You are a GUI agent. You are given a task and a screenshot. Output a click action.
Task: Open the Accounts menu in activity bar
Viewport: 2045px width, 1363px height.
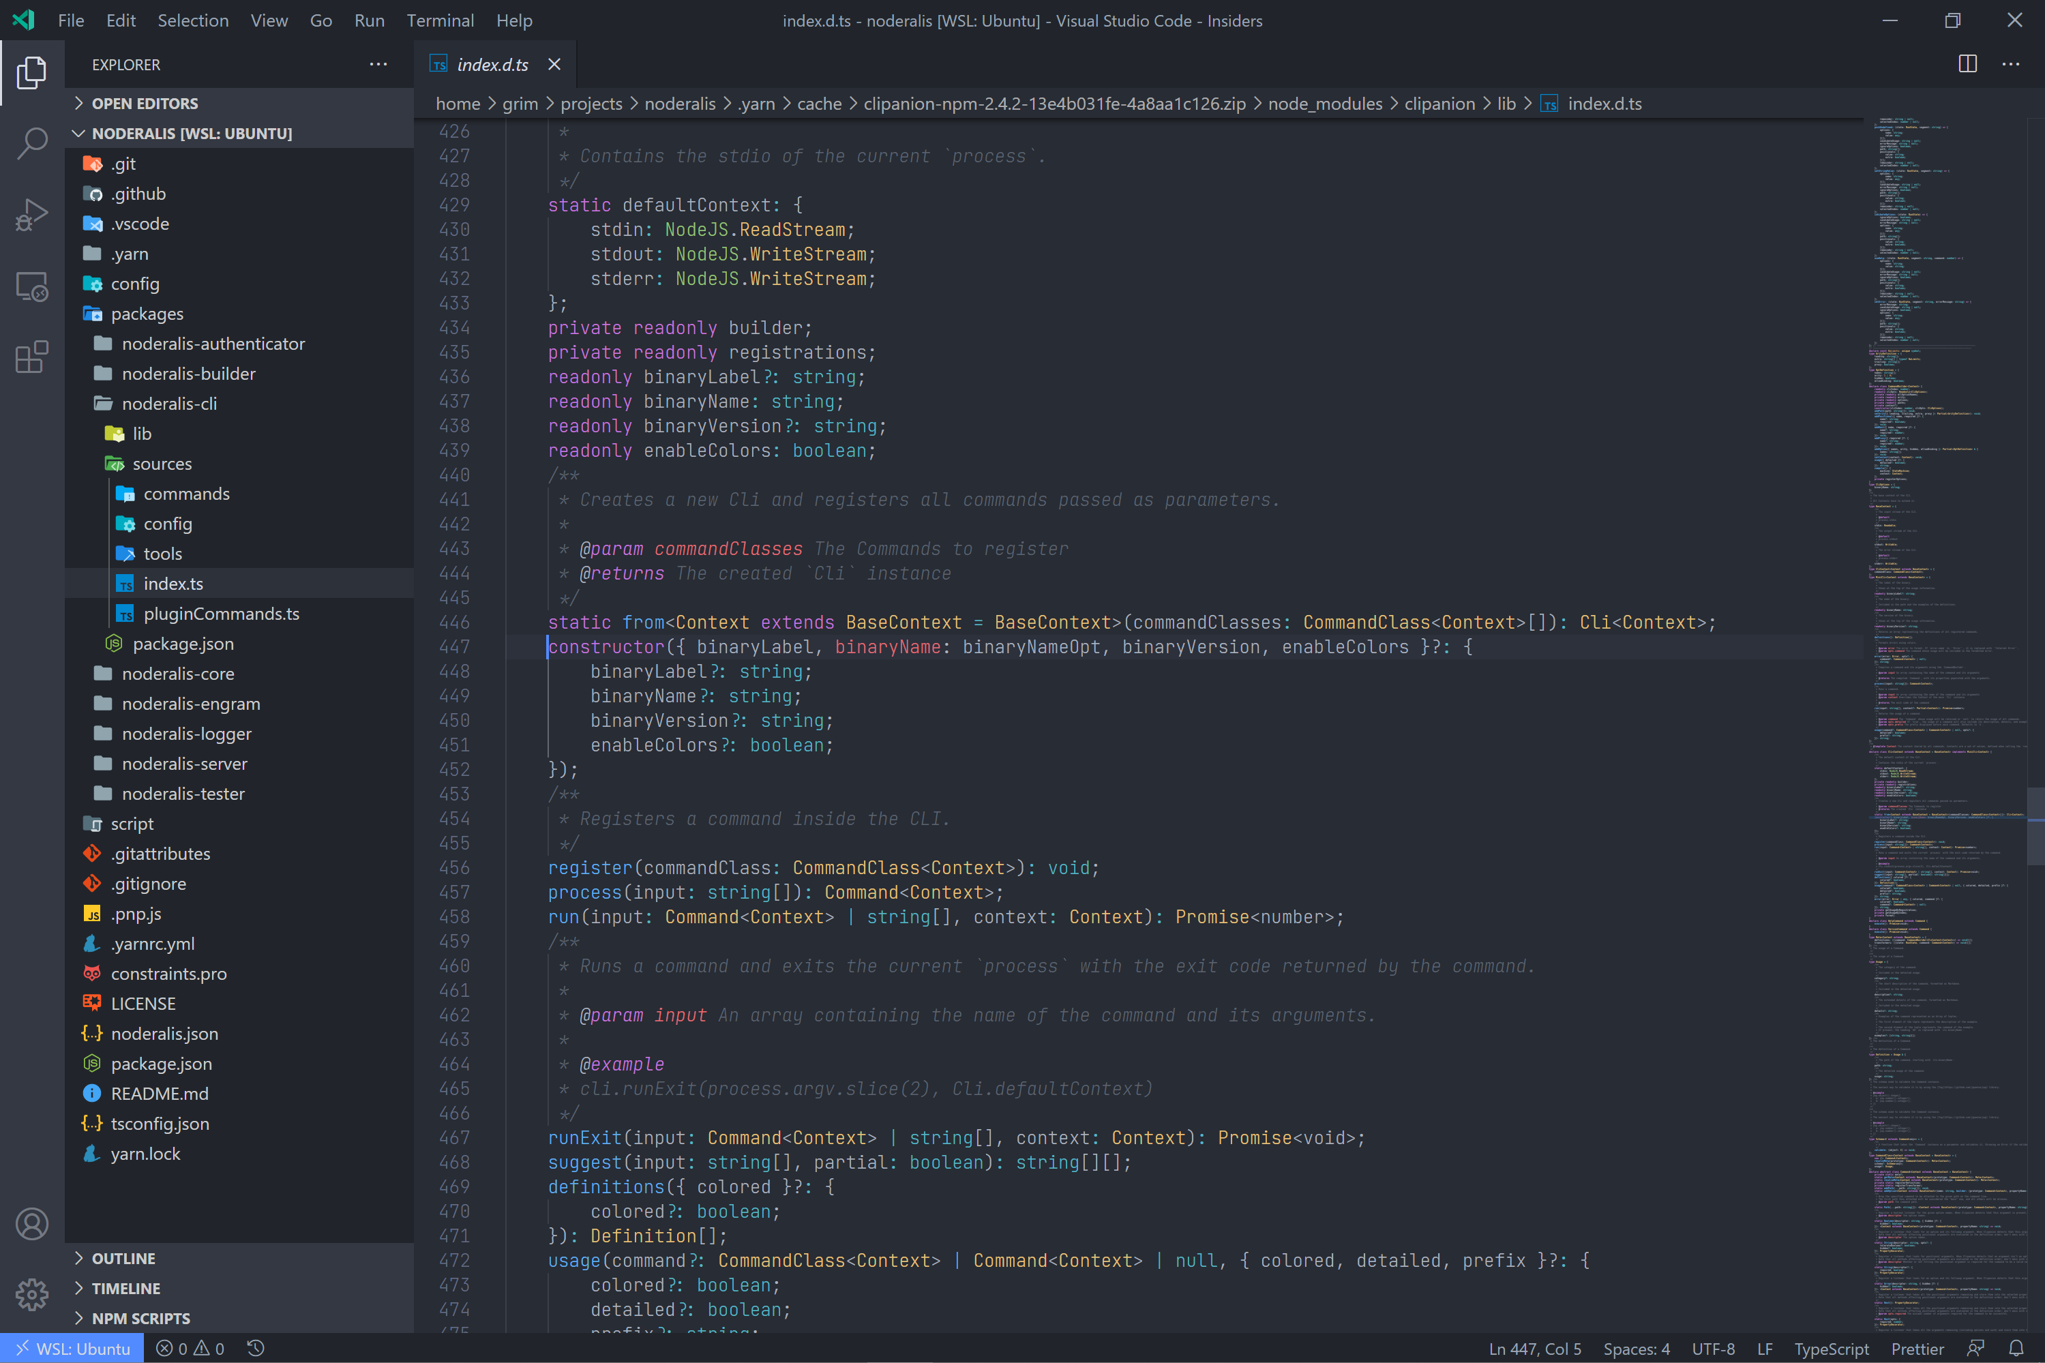(31, 1223)
